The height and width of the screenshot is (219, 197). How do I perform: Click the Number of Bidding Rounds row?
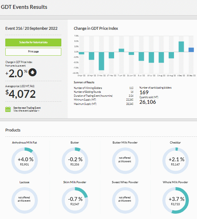(x=103, y=92)
